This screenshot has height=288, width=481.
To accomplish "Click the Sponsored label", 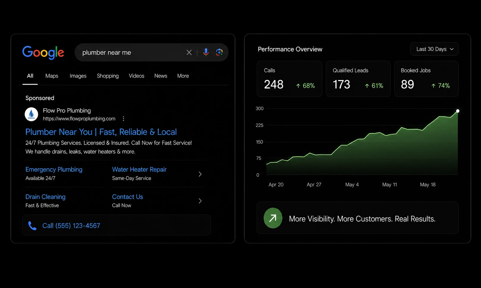I will (40, 98).
